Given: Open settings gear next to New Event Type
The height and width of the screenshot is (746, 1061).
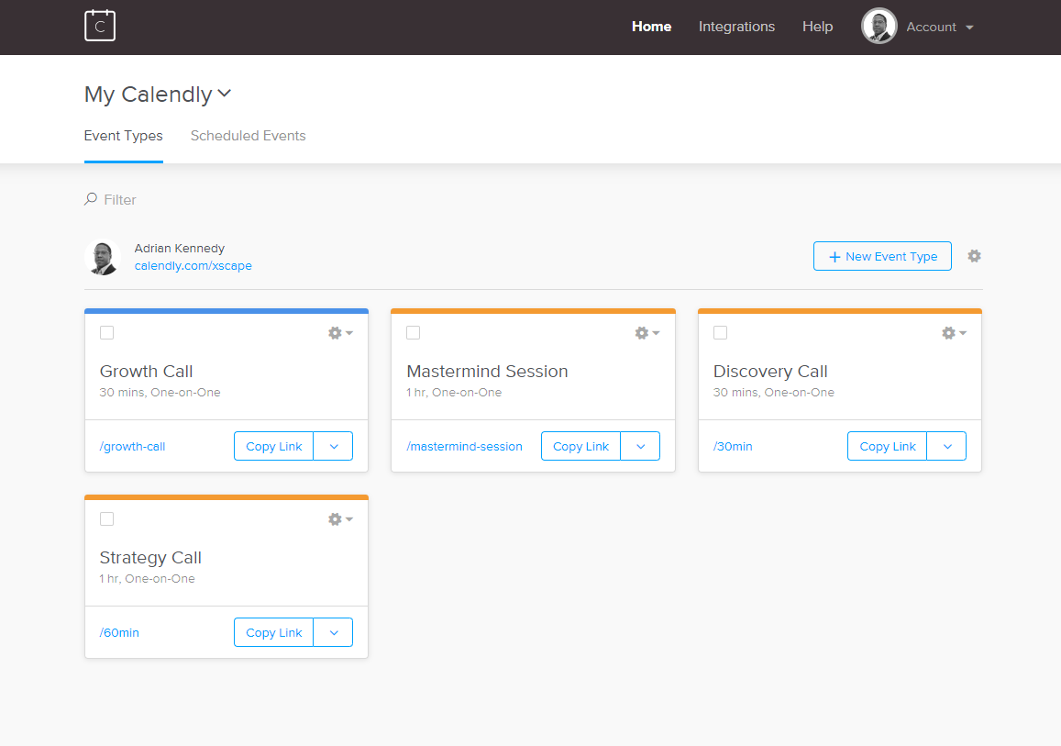Looking at the screenshot, I should (974, 256).
